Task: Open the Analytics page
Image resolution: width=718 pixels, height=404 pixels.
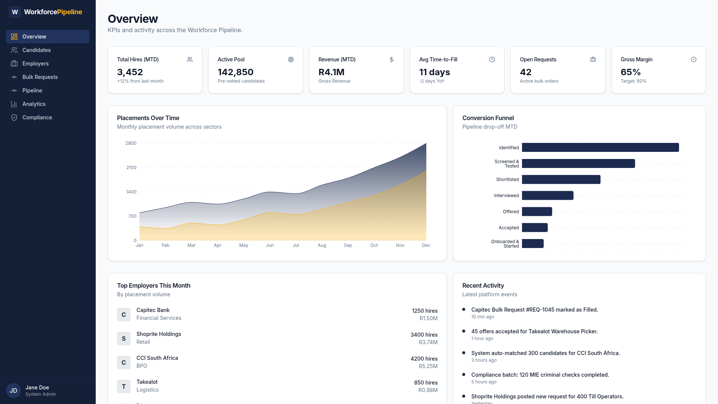Action: (x=47, y=104)
